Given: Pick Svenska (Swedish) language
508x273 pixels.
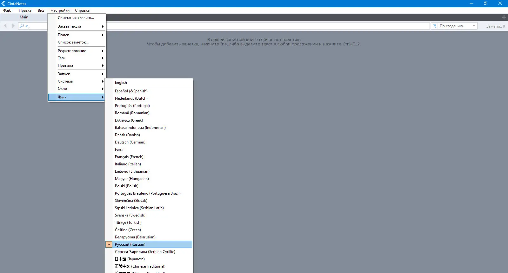Looking at the screenshot, I should pyautogui.click(x=149, y=215).
